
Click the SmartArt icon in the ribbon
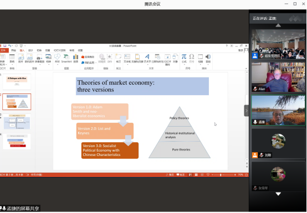[x=66, y=58]
